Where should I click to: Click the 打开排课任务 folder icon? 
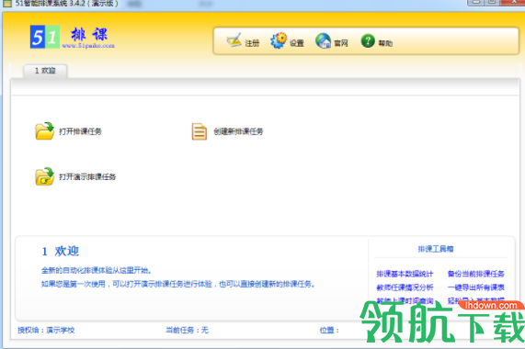[44, 130]
